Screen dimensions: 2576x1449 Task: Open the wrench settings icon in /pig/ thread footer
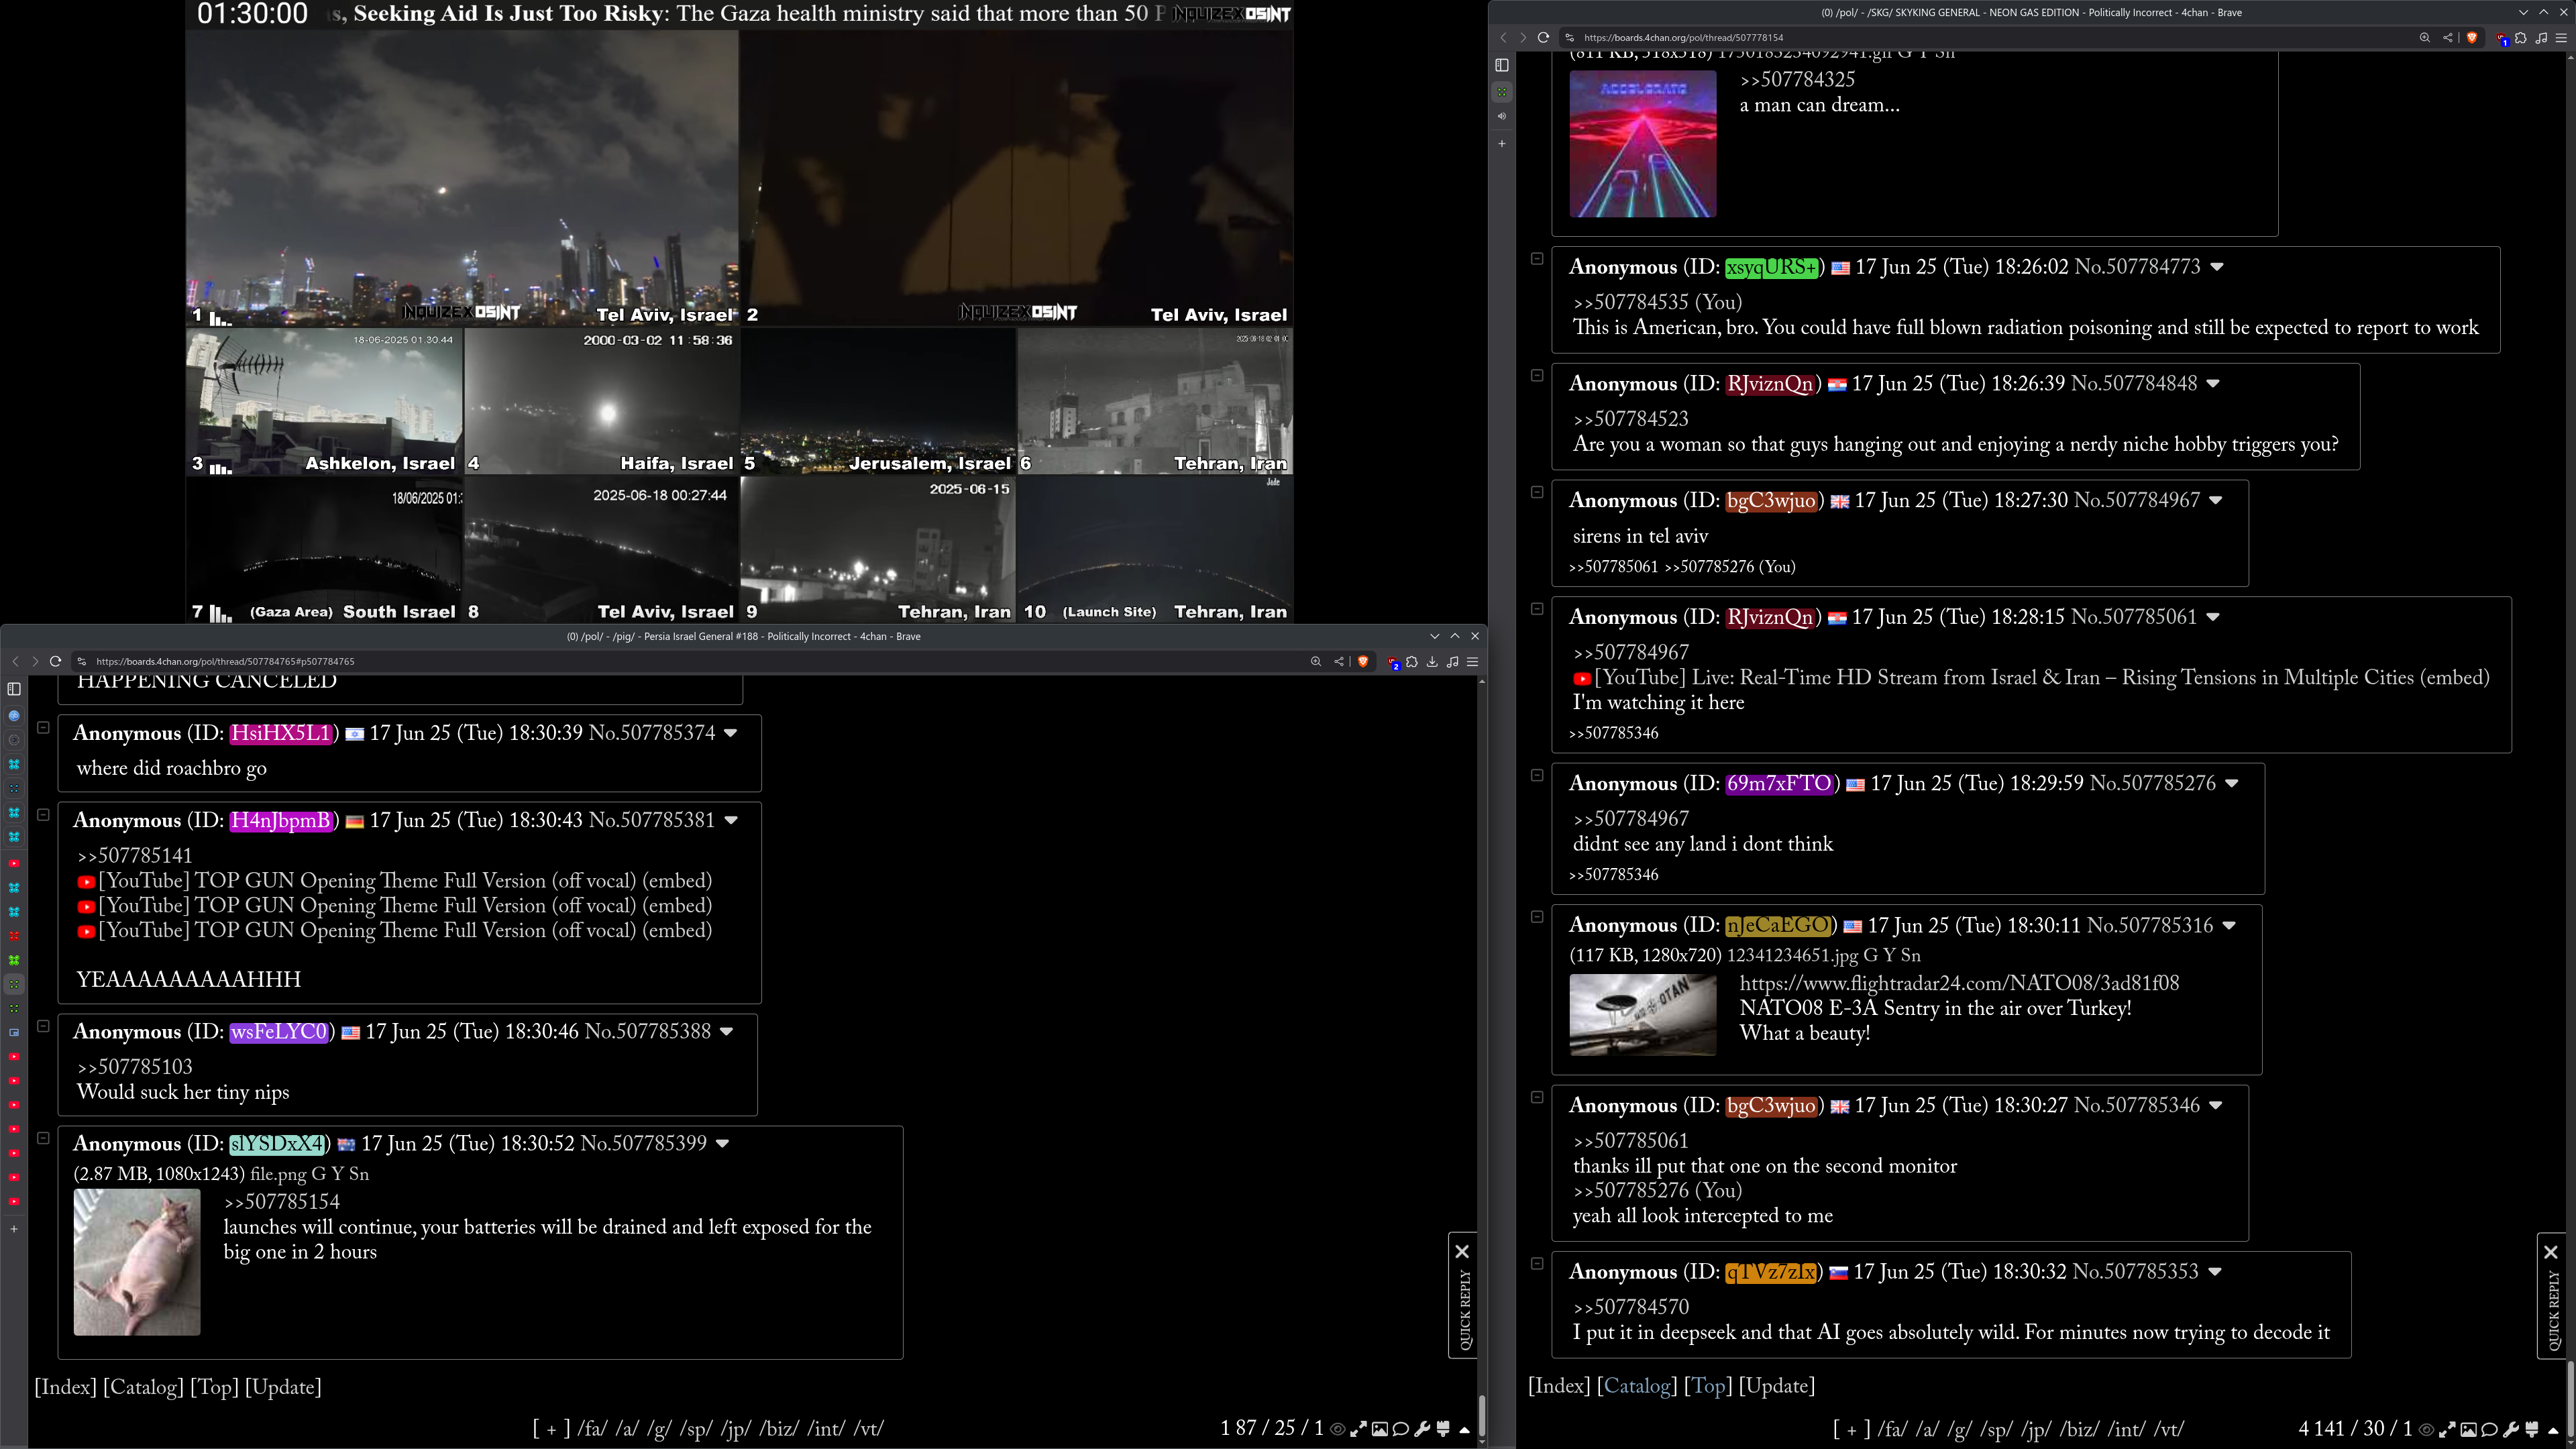1422,1429
